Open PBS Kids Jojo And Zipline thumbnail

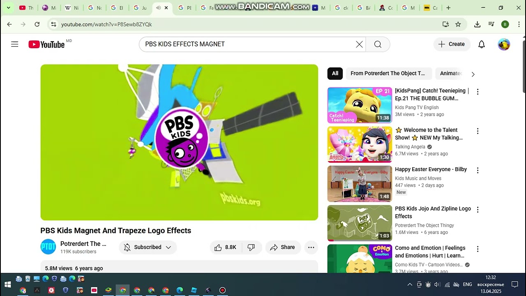point(360,223)
